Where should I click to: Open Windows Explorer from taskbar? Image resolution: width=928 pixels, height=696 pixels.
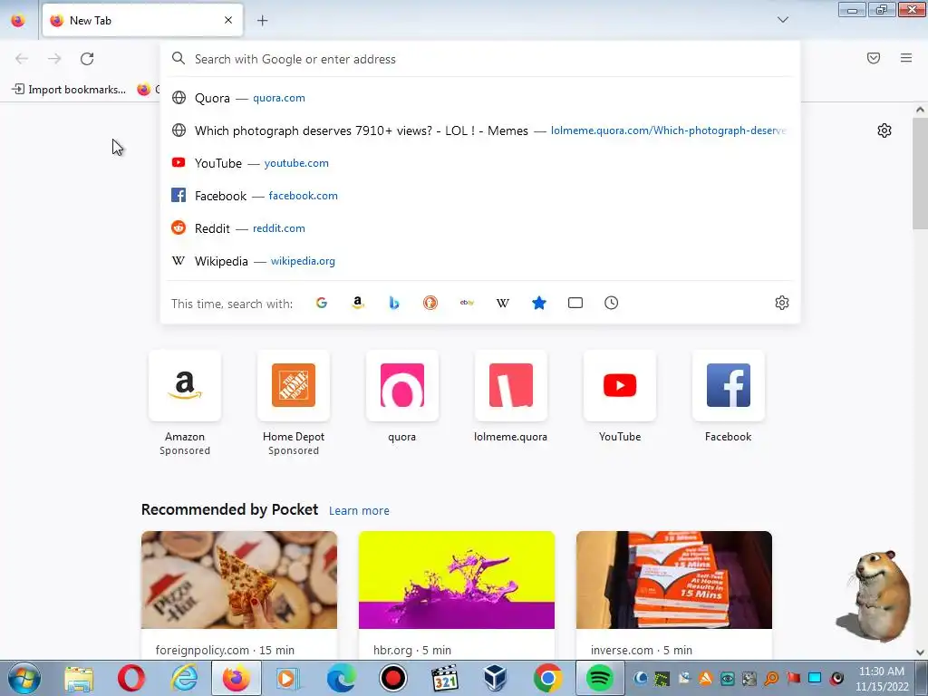point(79,678)
